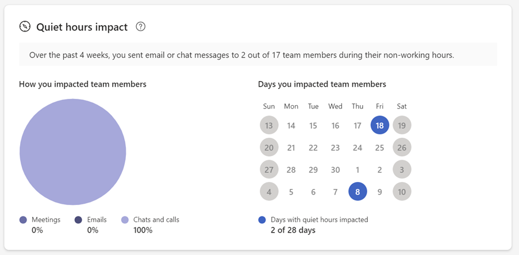Click the Quiet hours impact title
519x255 pixels.
82,26
